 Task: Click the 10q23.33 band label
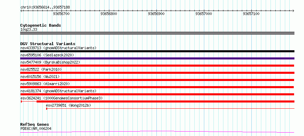tap(29, 30)
